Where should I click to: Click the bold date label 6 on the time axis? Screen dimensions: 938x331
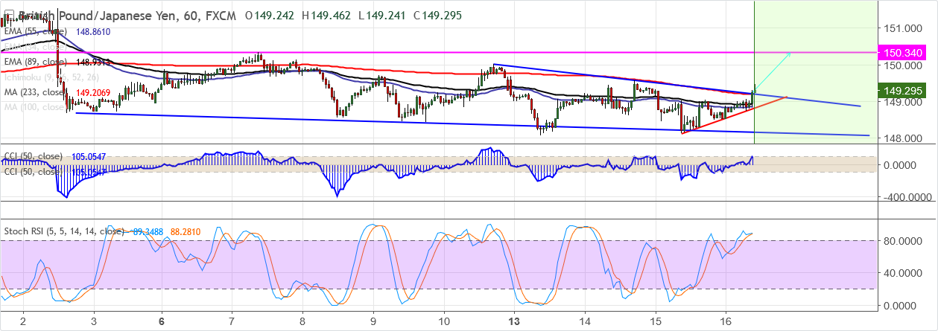pos(162,321)
